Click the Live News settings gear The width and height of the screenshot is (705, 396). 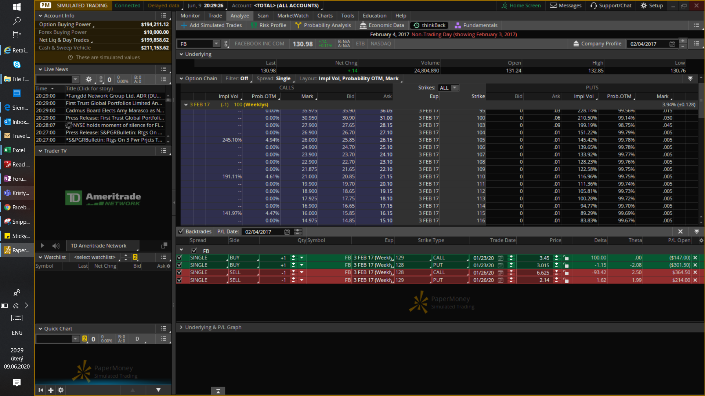click(x=88, y=79)
